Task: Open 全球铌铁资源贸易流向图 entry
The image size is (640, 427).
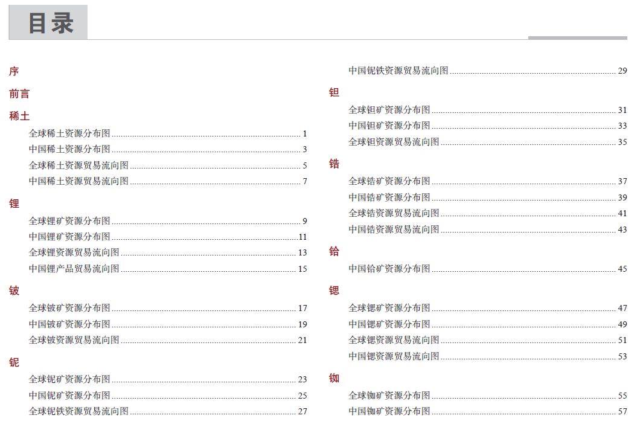Action: 168,411
